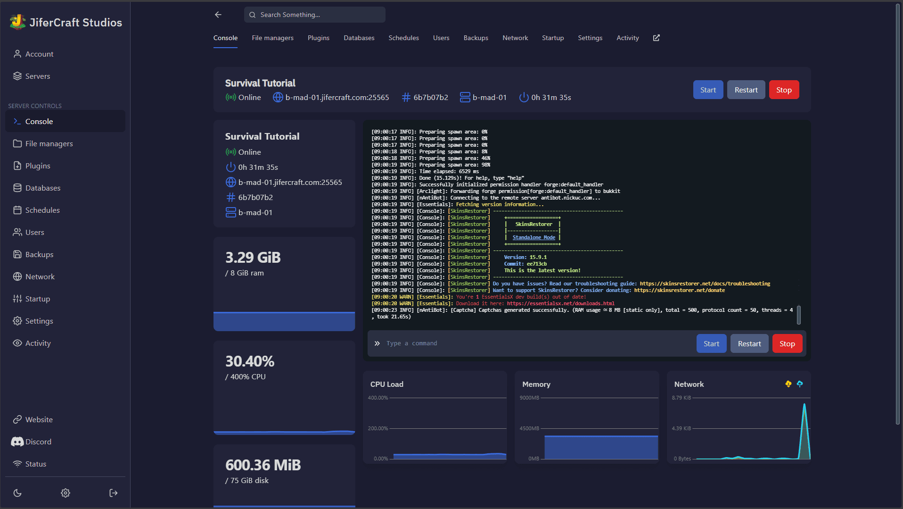Click the back arrow icon

pyautogui.click(x=218, y=15)
